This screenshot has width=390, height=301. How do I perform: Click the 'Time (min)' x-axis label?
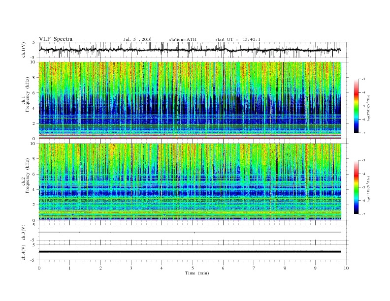[x=197, y=273]
